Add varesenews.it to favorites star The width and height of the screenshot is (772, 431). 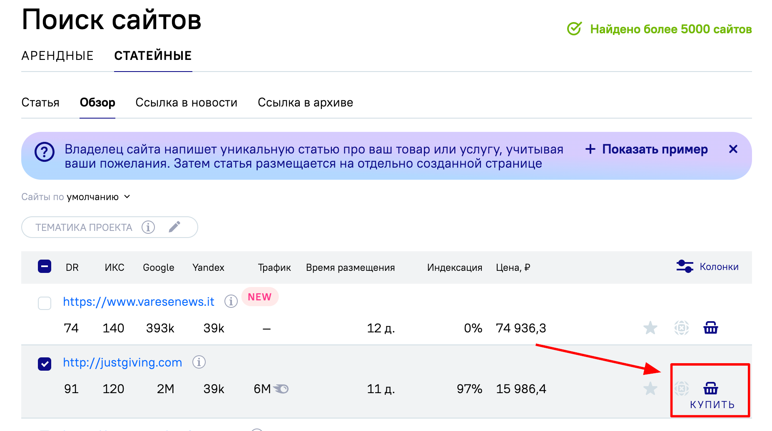point(650,328)
